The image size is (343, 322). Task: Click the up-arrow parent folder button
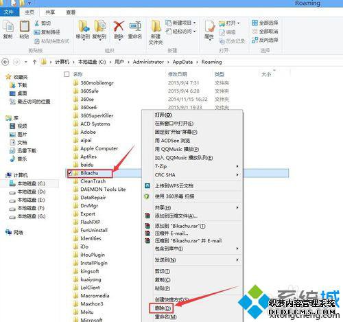click(x=34, y=62)
